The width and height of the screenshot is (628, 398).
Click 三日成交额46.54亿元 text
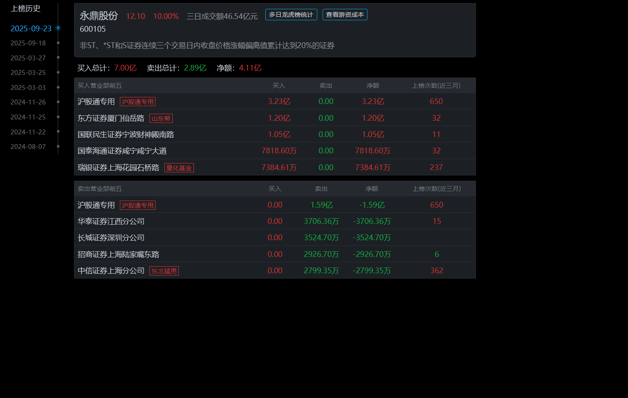(x=222, y=16)
